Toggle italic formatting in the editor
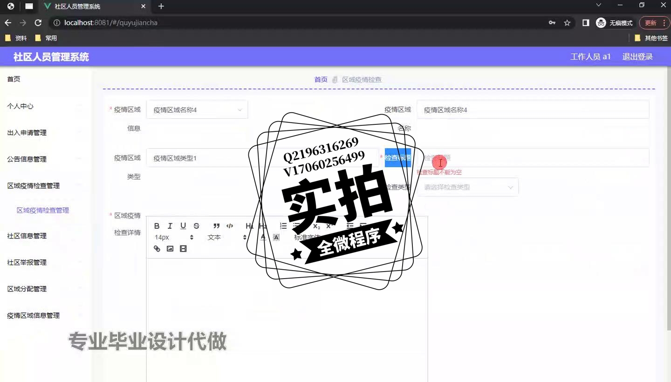This screenshot has width=671, height=382. click(170, 226)
